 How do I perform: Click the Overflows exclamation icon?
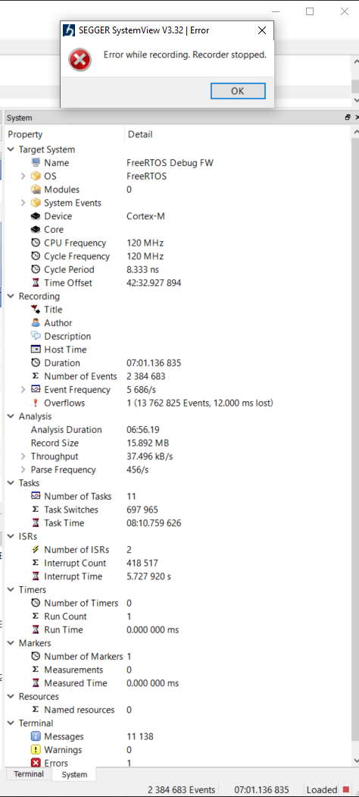[x=36, y=403]
